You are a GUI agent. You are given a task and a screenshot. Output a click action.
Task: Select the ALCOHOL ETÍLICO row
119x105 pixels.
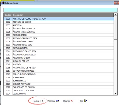click(59, 61)
